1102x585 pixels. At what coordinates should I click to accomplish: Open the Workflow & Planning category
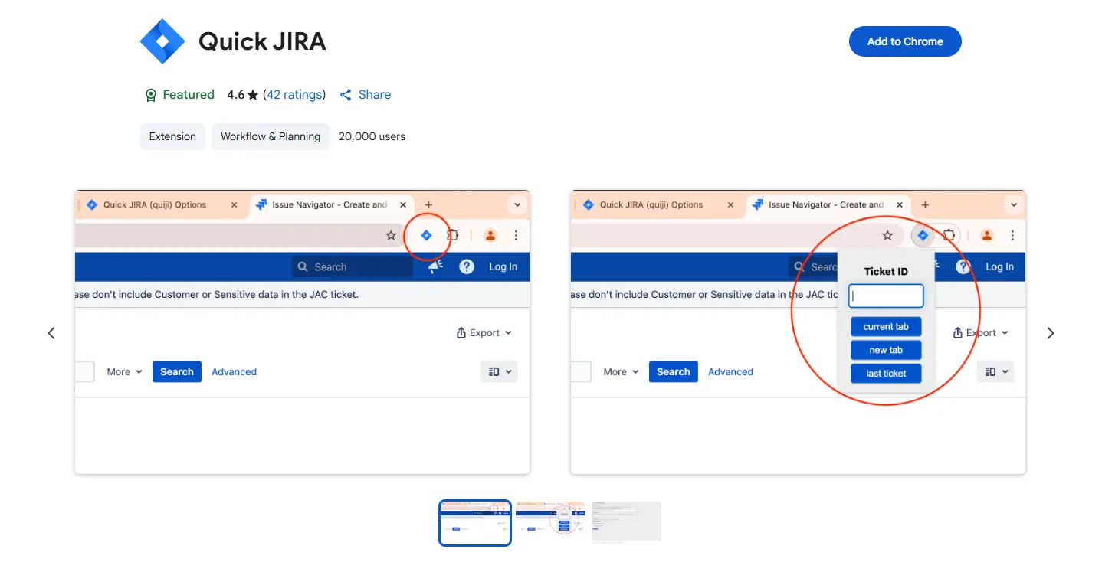[x=271, y=136]
